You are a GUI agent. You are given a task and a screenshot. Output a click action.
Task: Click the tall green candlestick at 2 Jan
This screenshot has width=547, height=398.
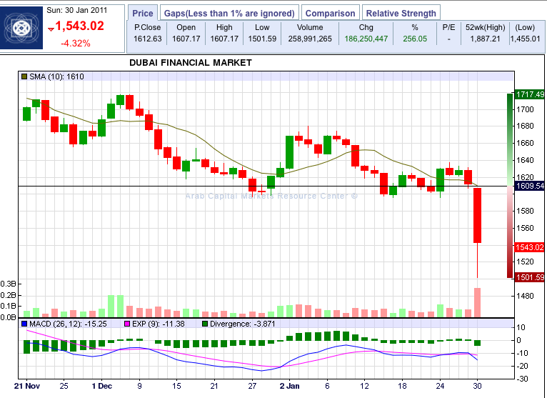[289, 152]
